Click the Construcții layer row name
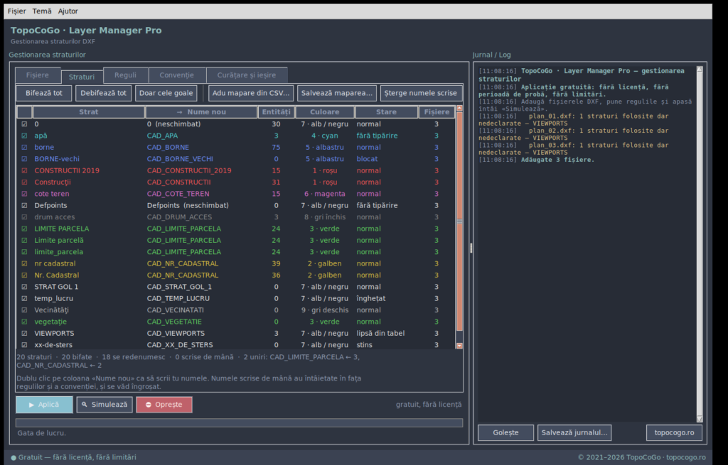 pyautogui.click(x=53, y=182)
